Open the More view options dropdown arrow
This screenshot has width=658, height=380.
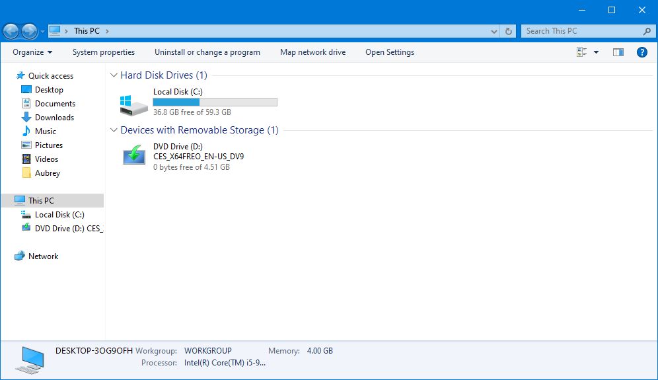596,52
